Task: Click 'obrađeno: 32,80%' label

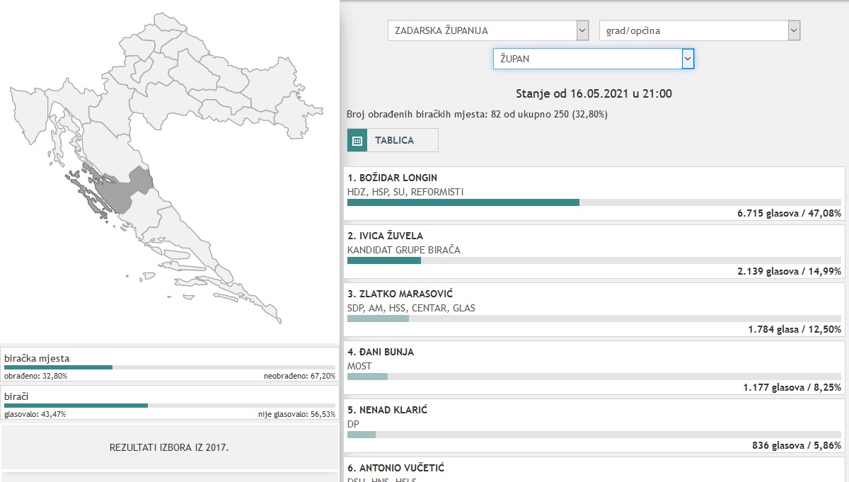Action: click(35, 376)
